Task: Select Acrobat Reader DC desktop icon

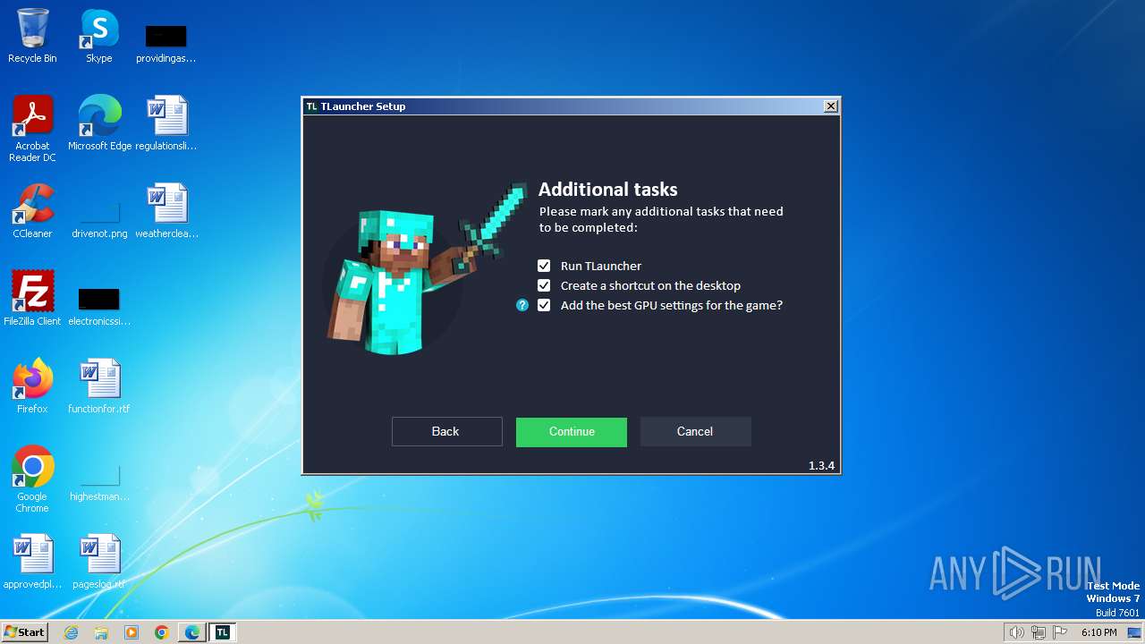Action: [x=32, y=129]
